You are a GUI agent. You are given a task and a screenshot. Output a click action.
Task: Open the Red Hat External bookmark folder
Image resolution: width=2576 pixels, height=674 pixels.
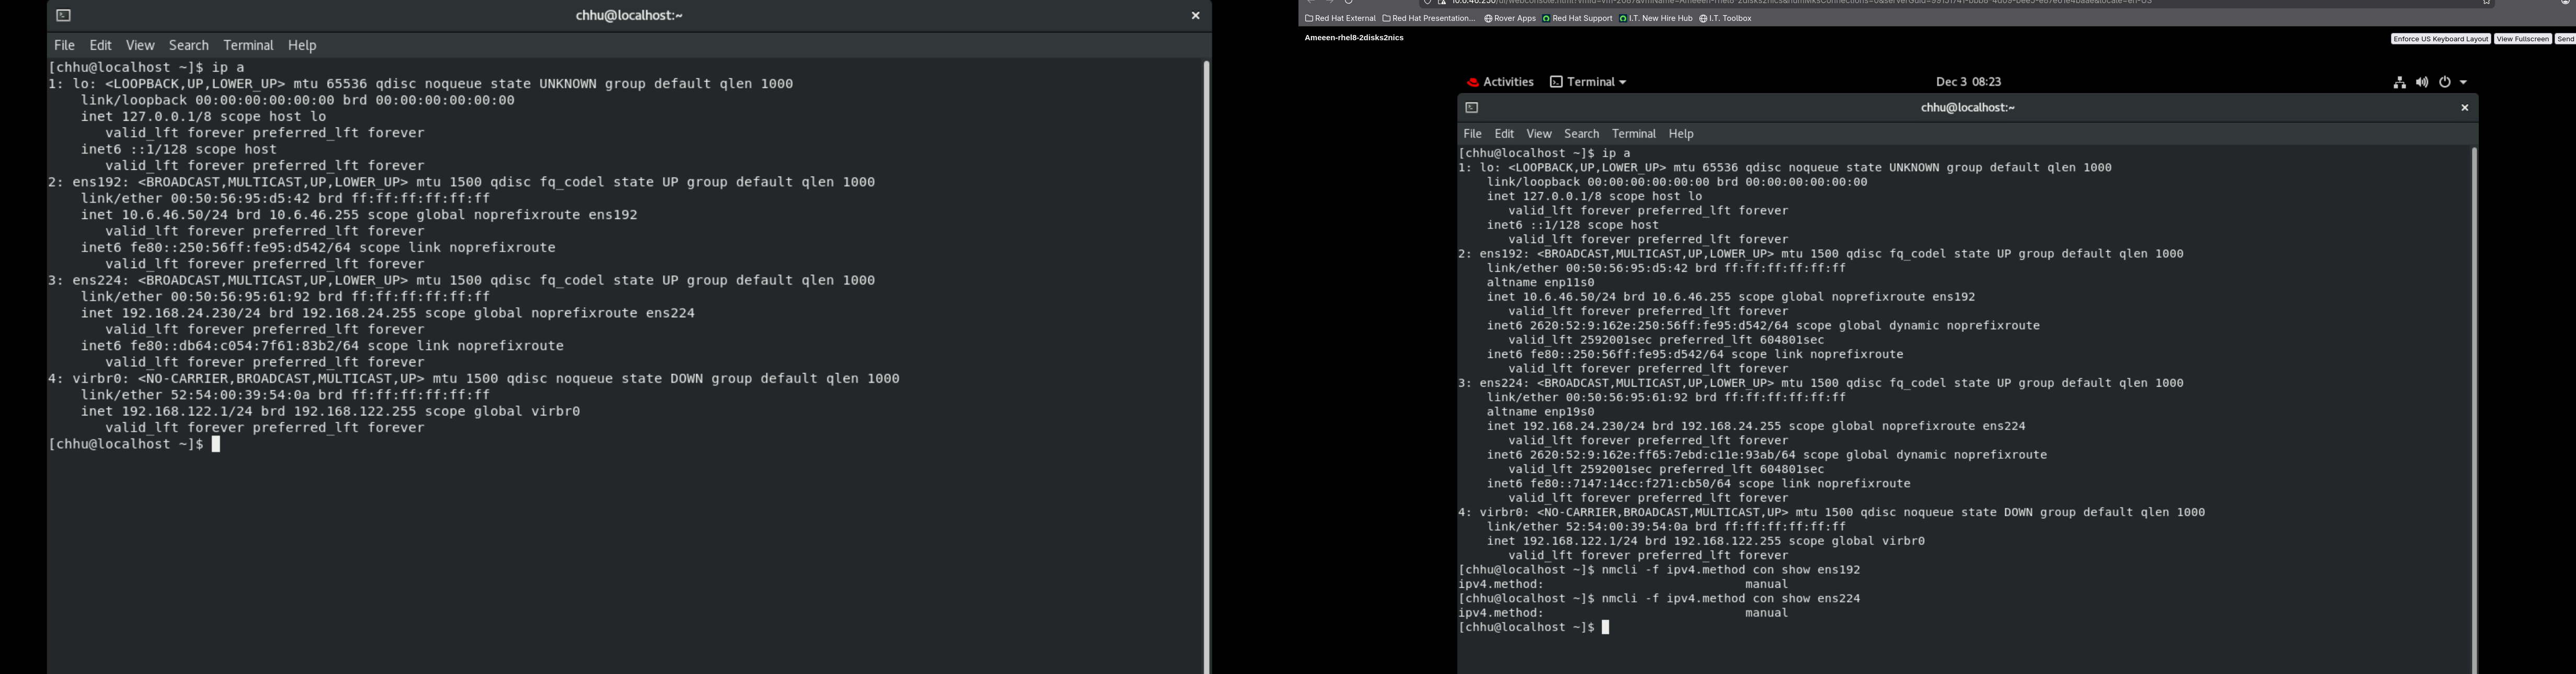click(x=1340, y=19)
